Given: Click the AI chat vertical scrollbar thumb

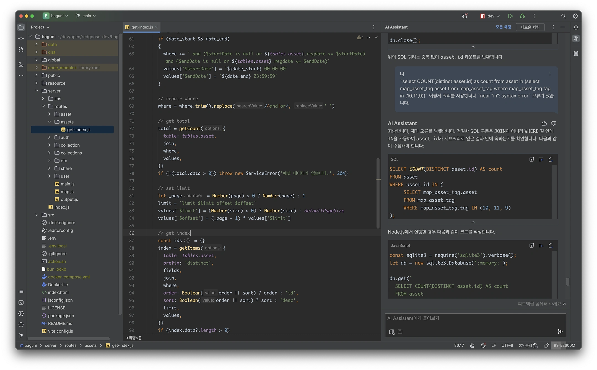Looking at the screenshot, I should pyautogui.click(x=567, y=282).
